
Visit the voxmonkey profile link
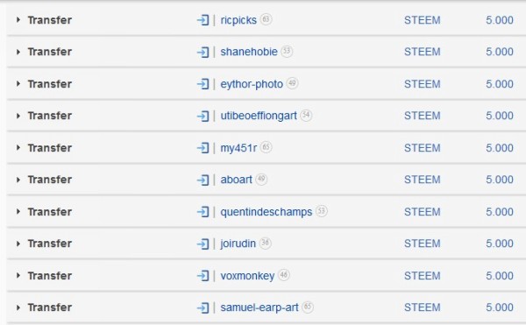[x=247, y=276]
